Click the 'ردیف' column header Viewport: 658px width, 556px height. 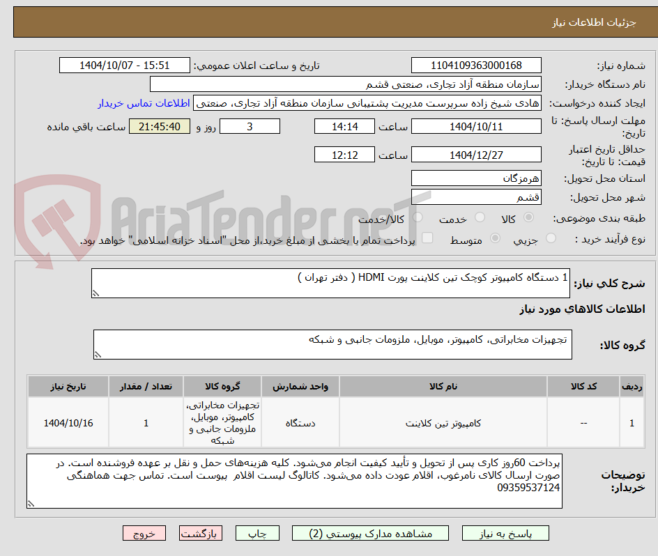[x=632, y=387]
